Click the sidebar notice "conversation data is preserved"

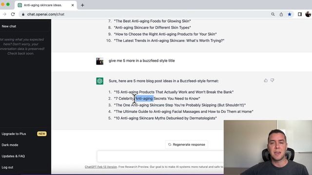pos(22,49)
